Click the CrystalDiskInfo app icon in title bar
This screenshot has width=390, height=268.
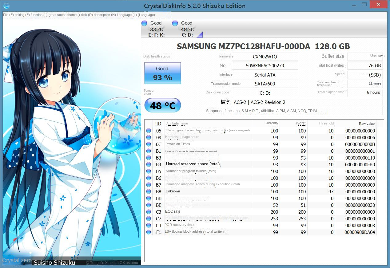point(6,6)
